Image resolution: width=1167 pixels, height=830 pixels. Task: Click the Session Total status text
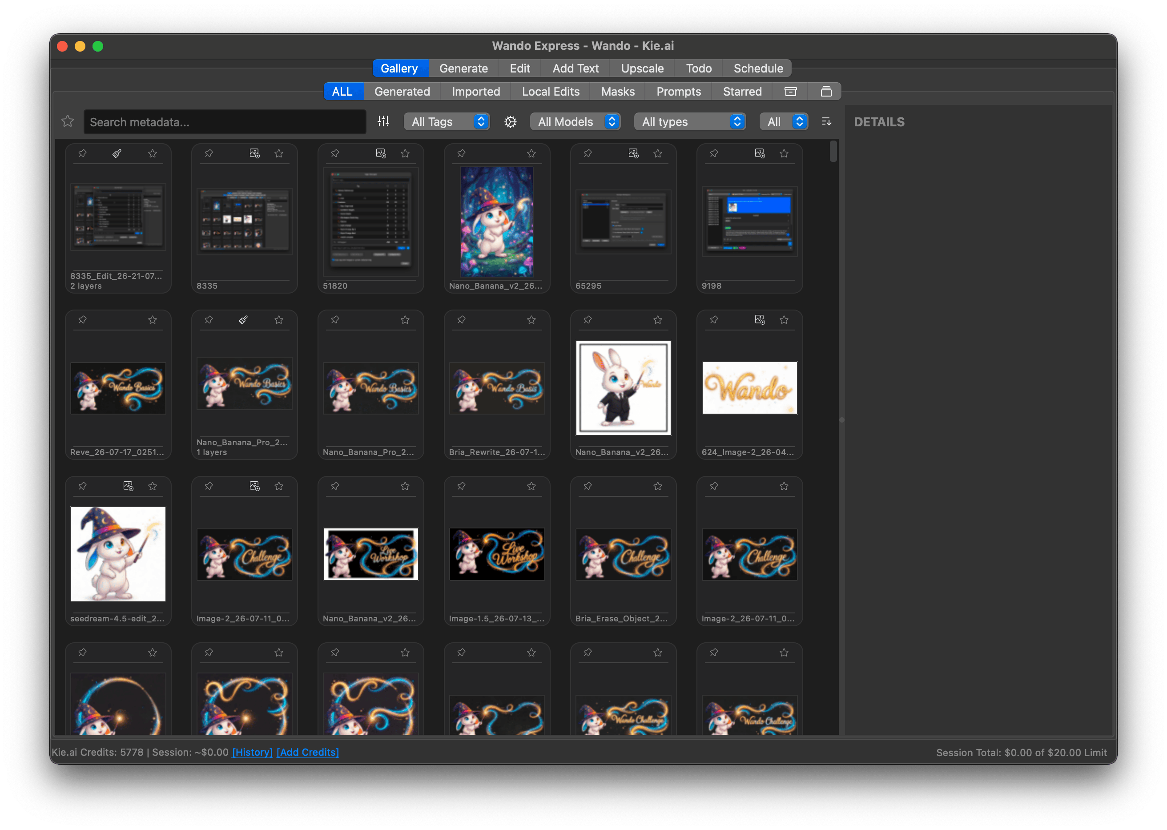click(1021, 752)
